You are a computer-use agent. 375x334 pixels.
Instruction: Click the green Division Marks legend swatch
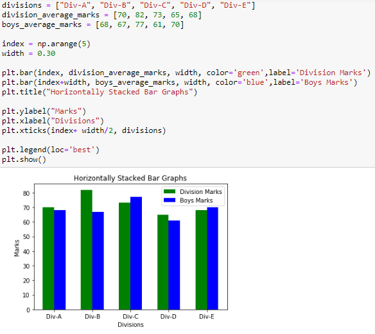pyautogui.click(x=170, y=191)
